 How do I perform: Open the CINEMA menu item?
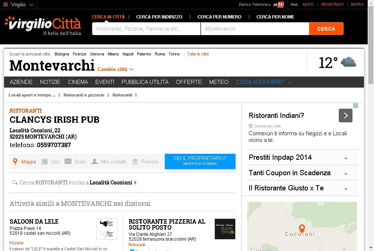tap(78, 82)
